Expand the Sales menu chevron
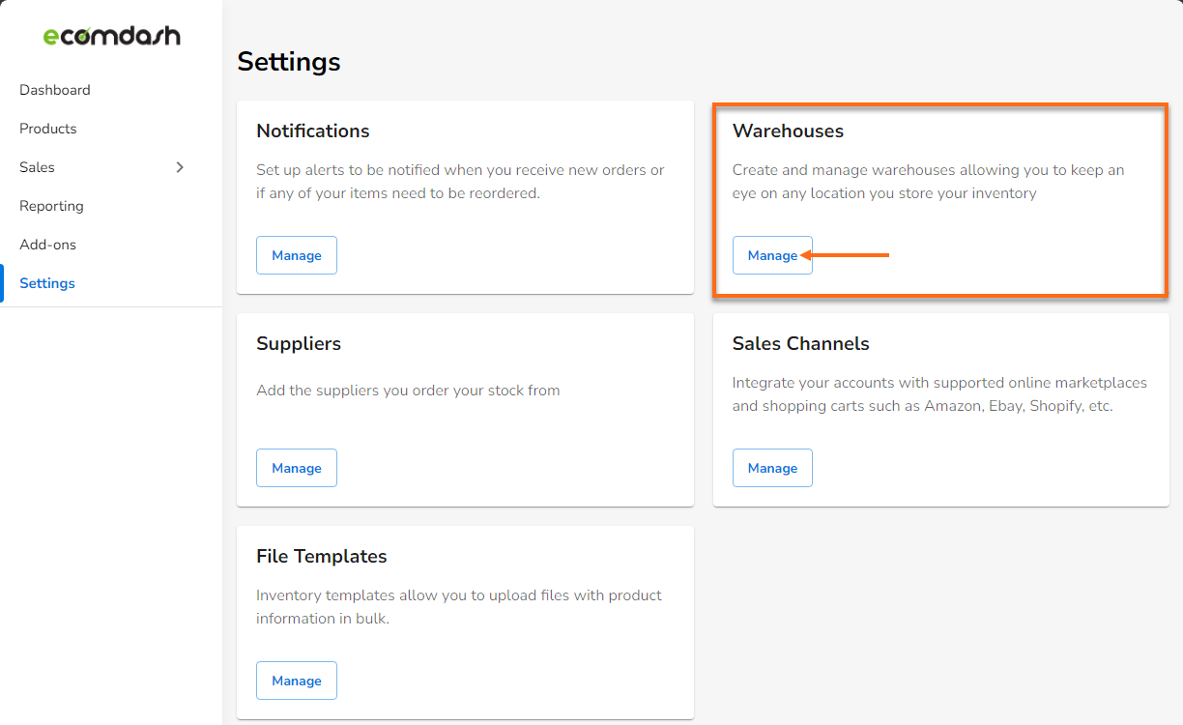This screenshot has height=725, width=1183. click(x=180, y=166)
